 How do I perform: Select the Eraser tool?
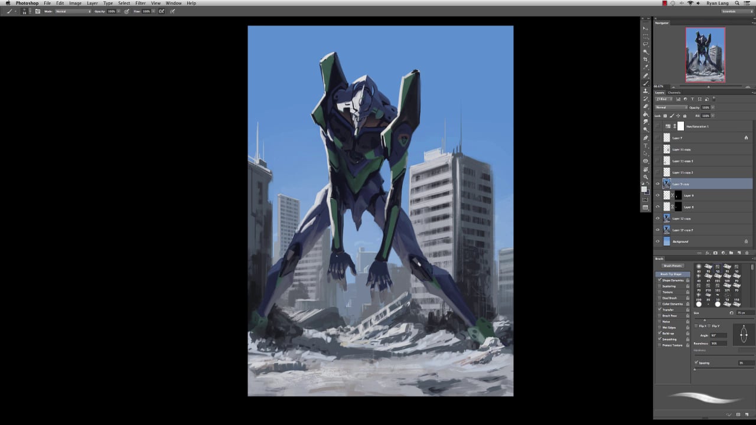tap(646, 106)
